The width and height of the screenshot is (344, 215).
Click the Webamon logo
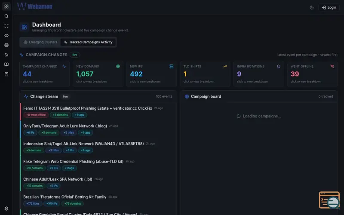pyautogui.click(x=35, y=6)
